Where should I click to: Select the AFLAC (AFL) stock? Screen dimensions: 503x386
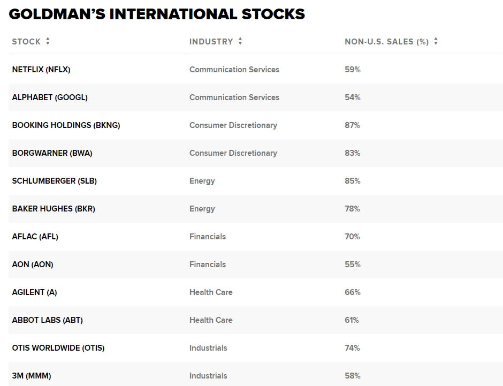click(x=35, y=237)
